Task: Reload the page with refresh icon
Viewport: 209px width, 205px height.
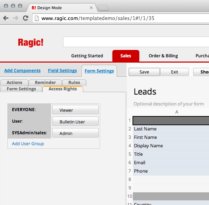Action: [25, 18]
